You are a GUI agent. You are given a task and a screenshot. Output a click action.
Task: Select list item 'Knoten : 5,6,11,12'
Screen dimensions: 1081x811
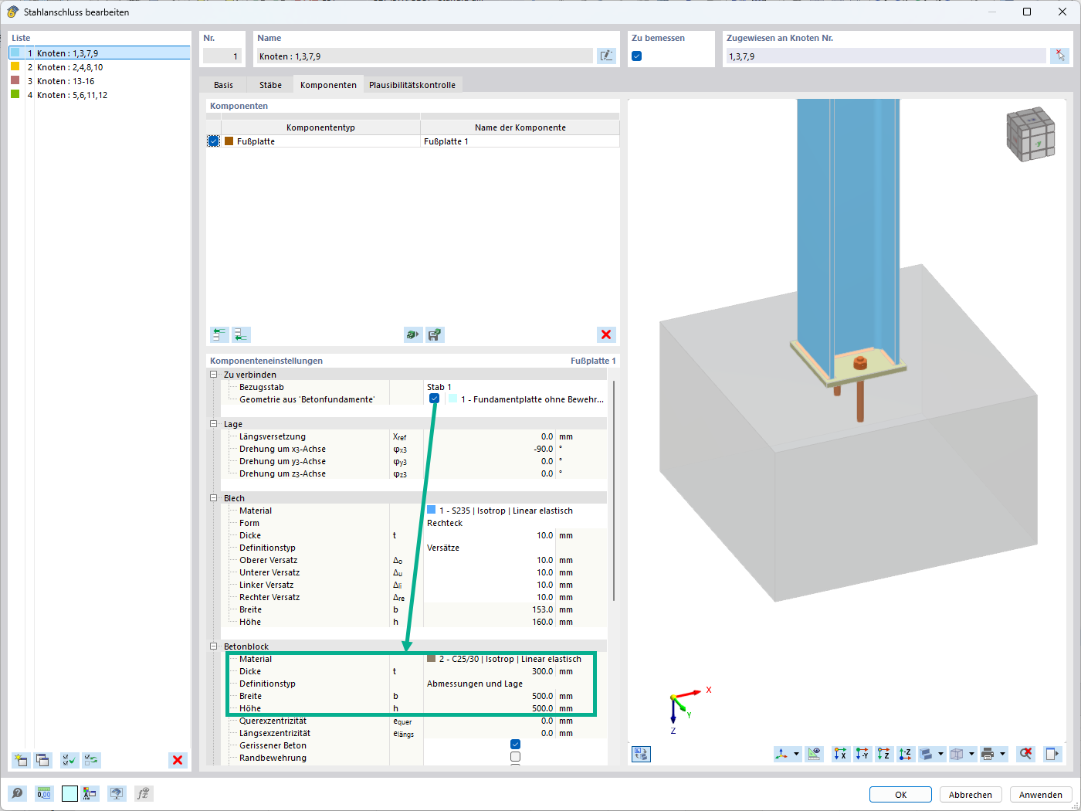(99, 95)
